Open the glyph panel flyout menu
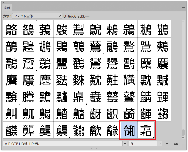The width and height of the screenshot is (188, 152). pos(183,8)
